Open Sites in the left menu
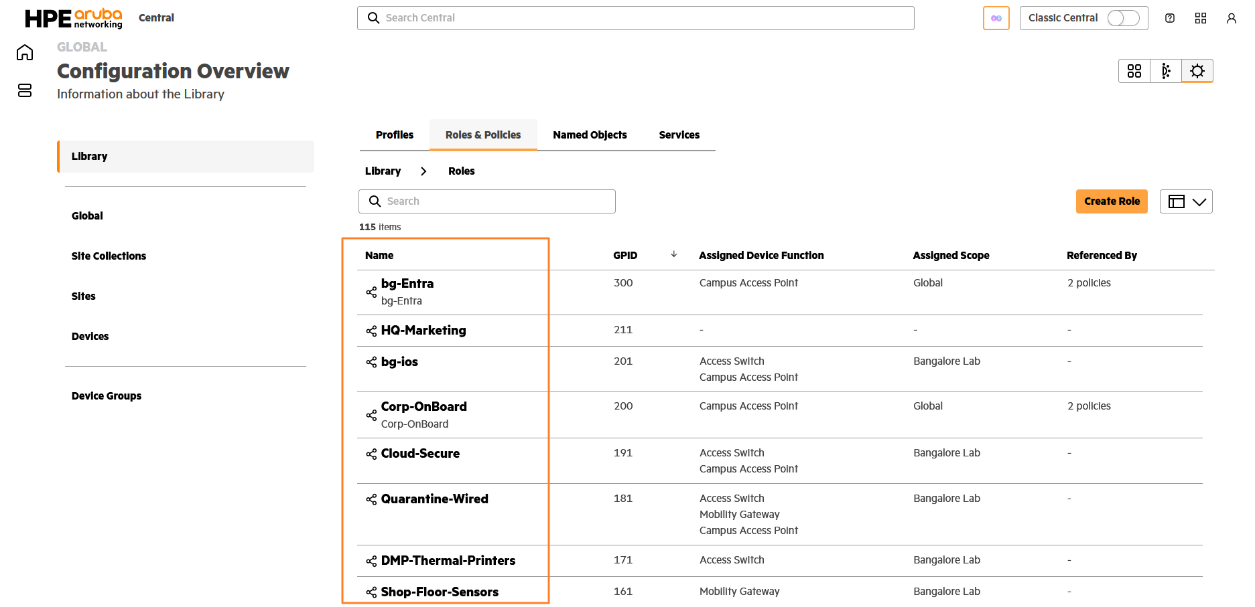This screenshot has height=607, width=1255. pyautogui.click(x=84, y=296)
